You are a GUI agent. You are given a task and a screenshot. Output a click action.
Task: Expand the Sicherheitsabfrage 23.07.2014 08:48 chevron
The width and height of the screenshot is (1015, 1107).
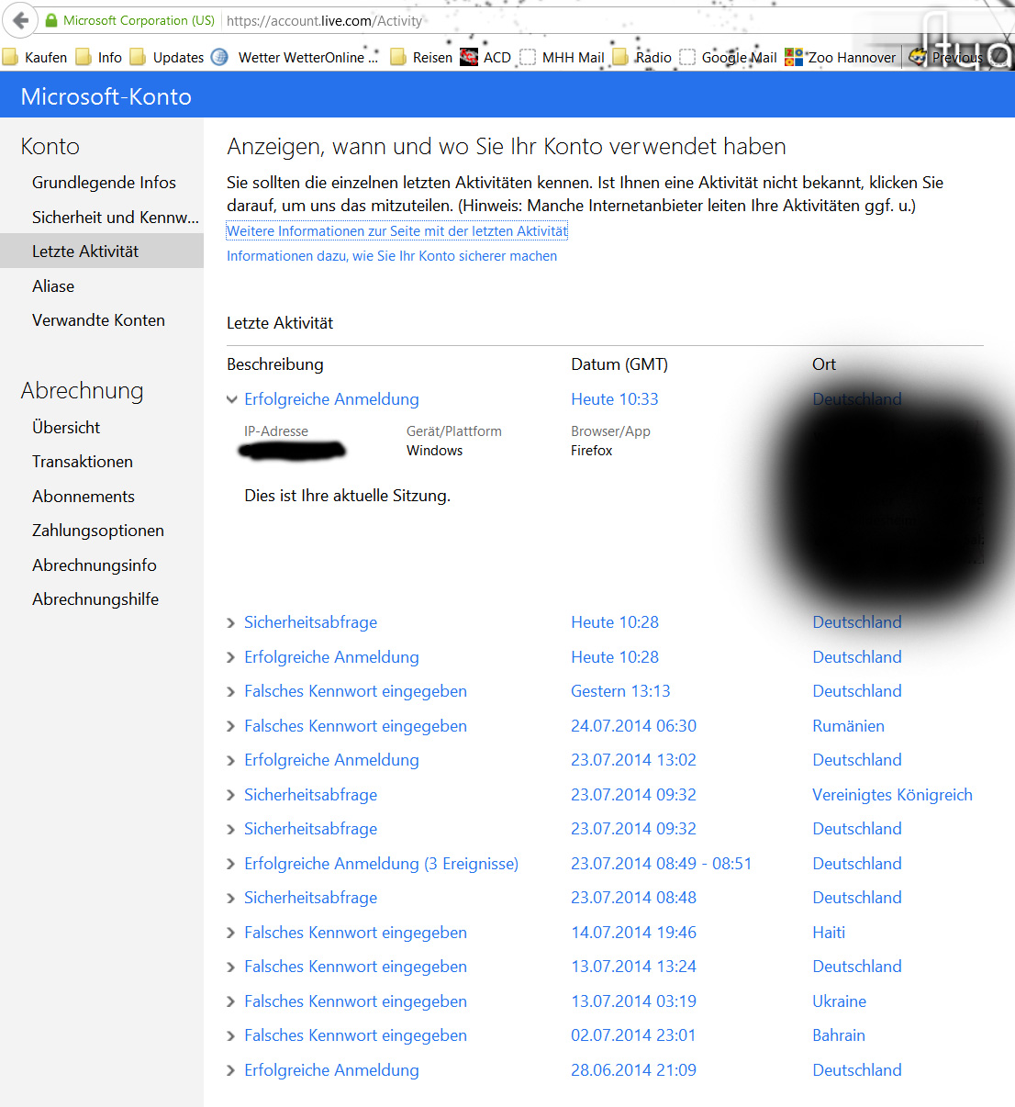click(x=231, y=899)
